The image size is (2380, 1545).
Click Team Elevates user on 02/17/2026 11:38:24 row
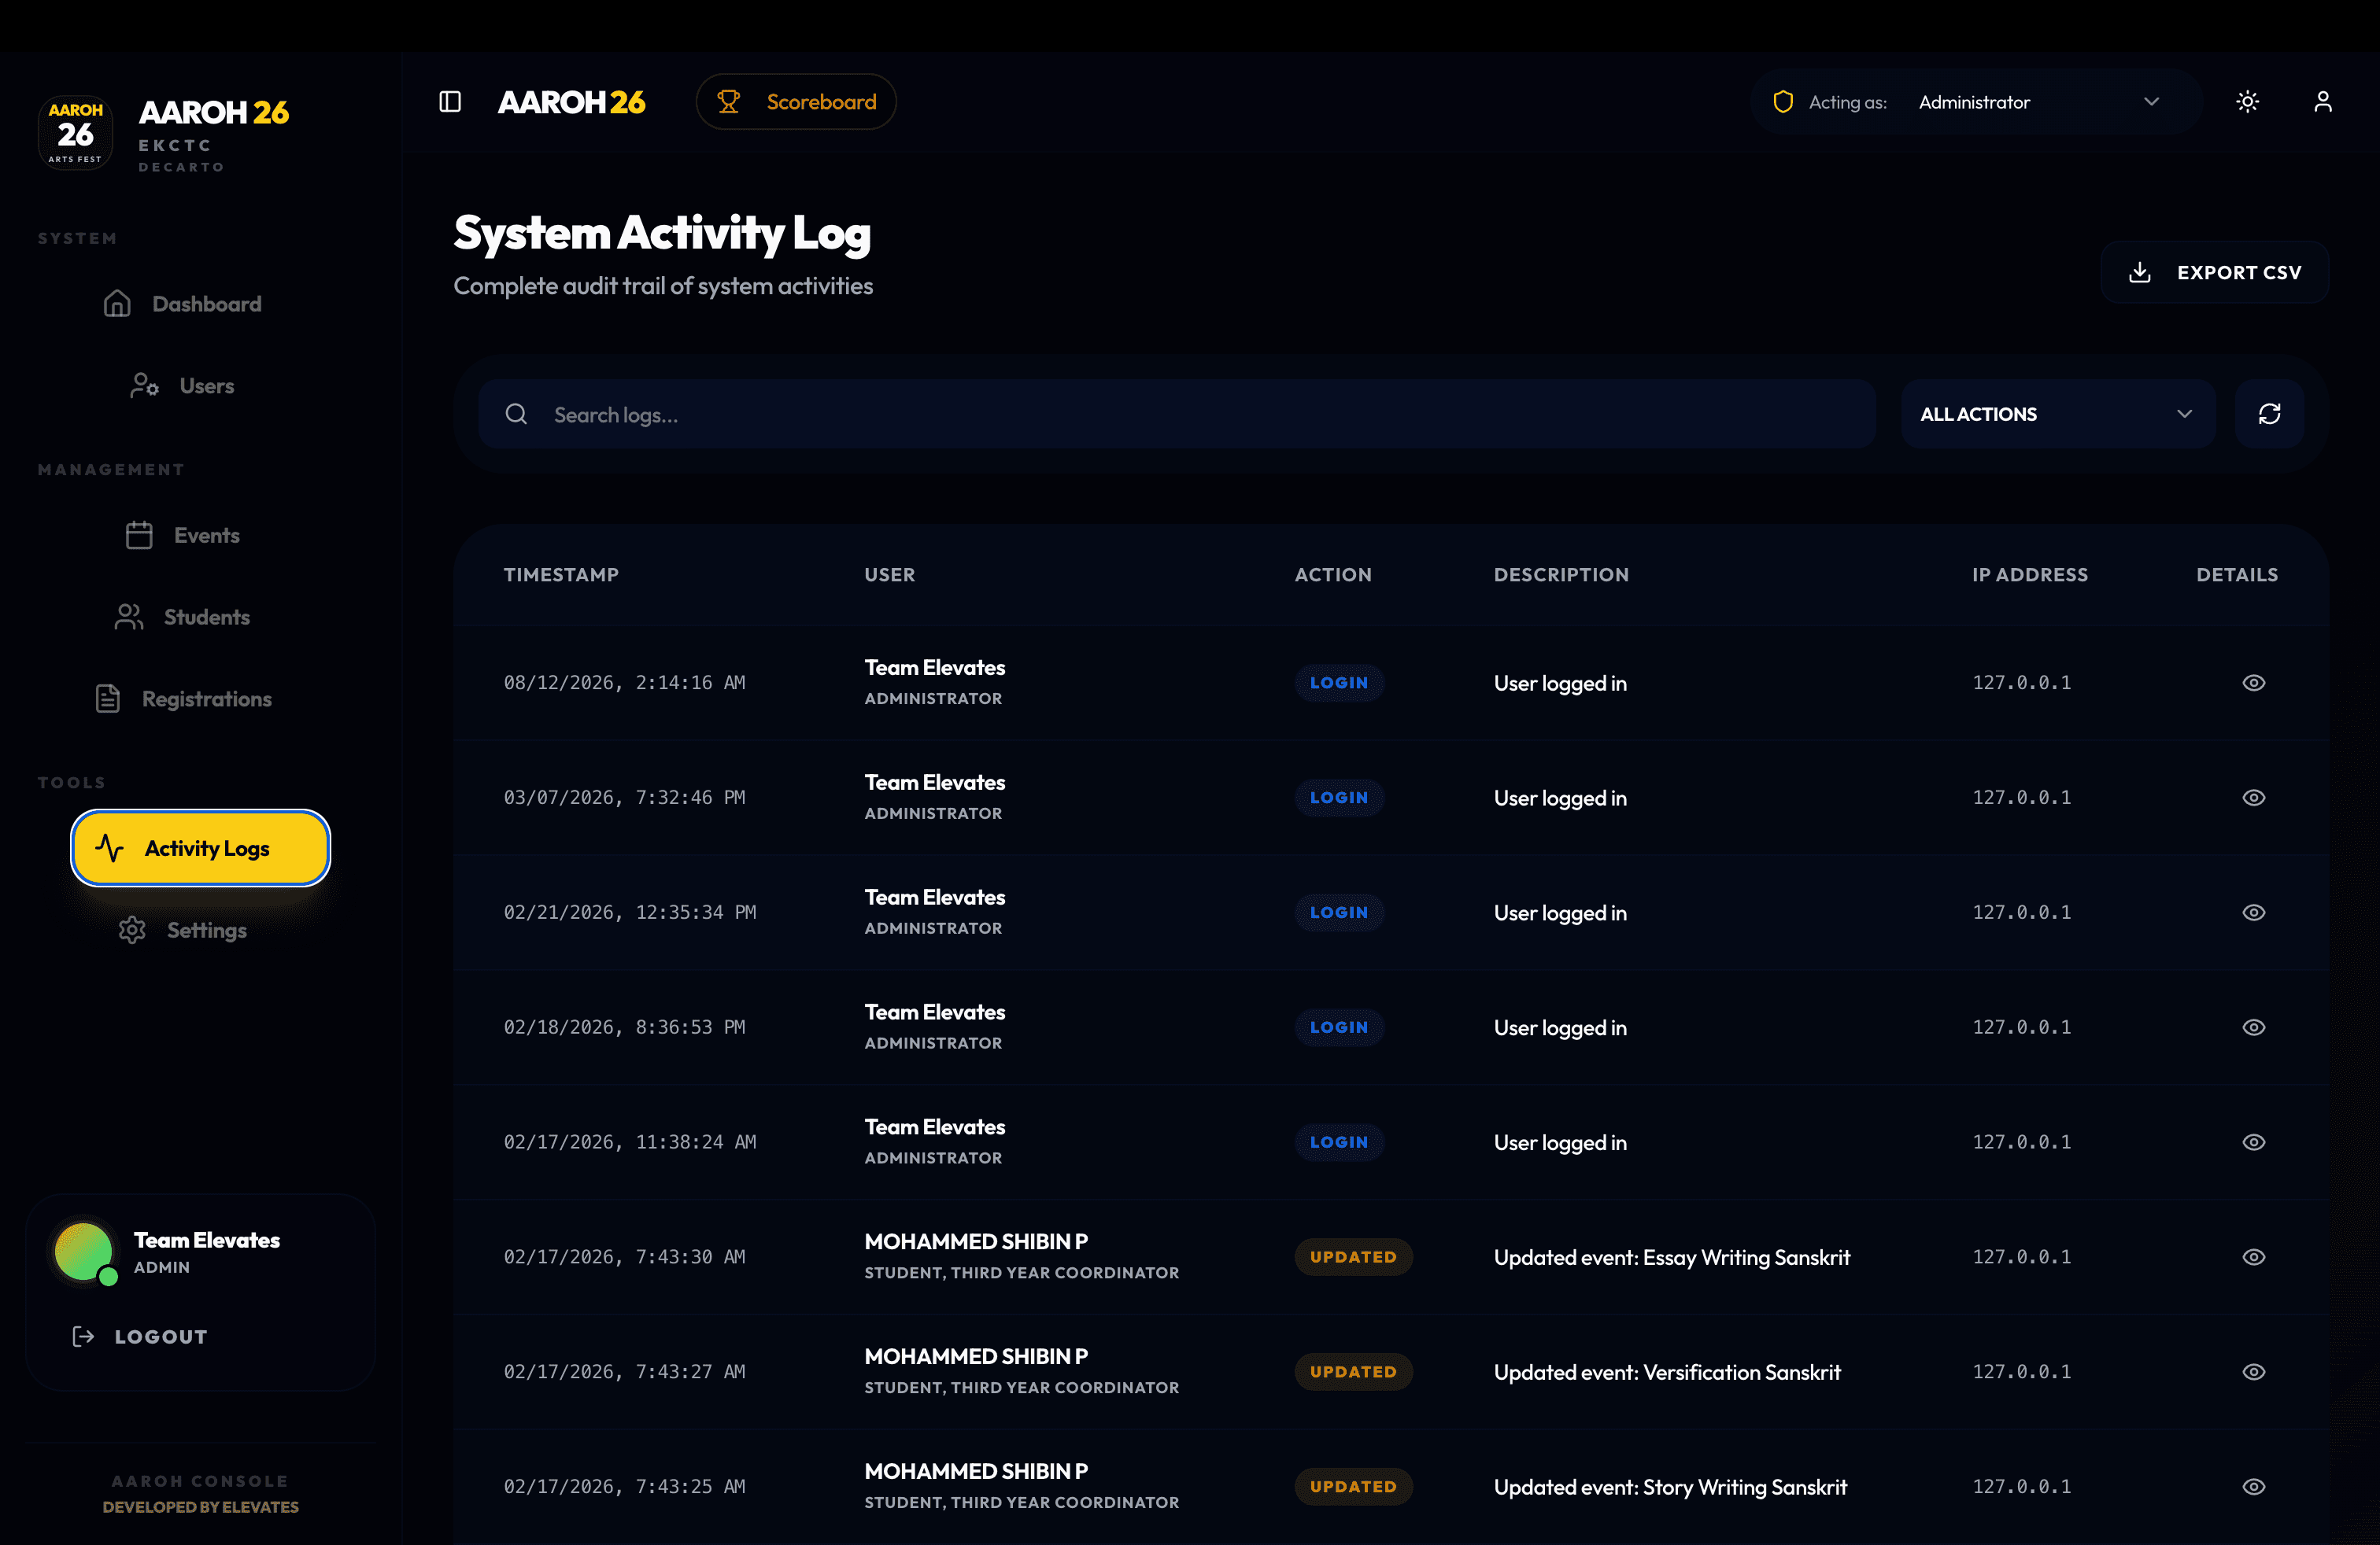[x=935, y=1127]
